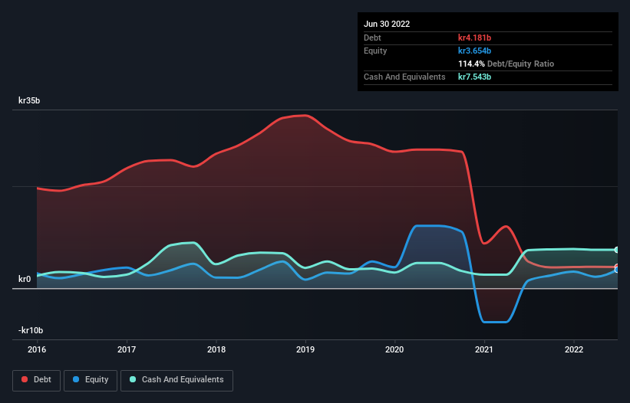Click the red debt end-point marker

(x=616, y=267)
